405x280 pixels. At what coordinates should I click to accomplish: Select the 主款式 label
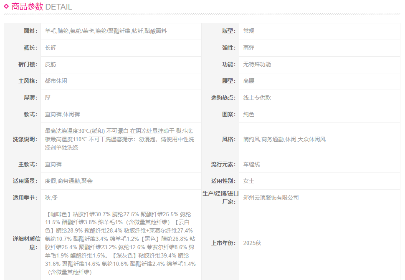28,165
